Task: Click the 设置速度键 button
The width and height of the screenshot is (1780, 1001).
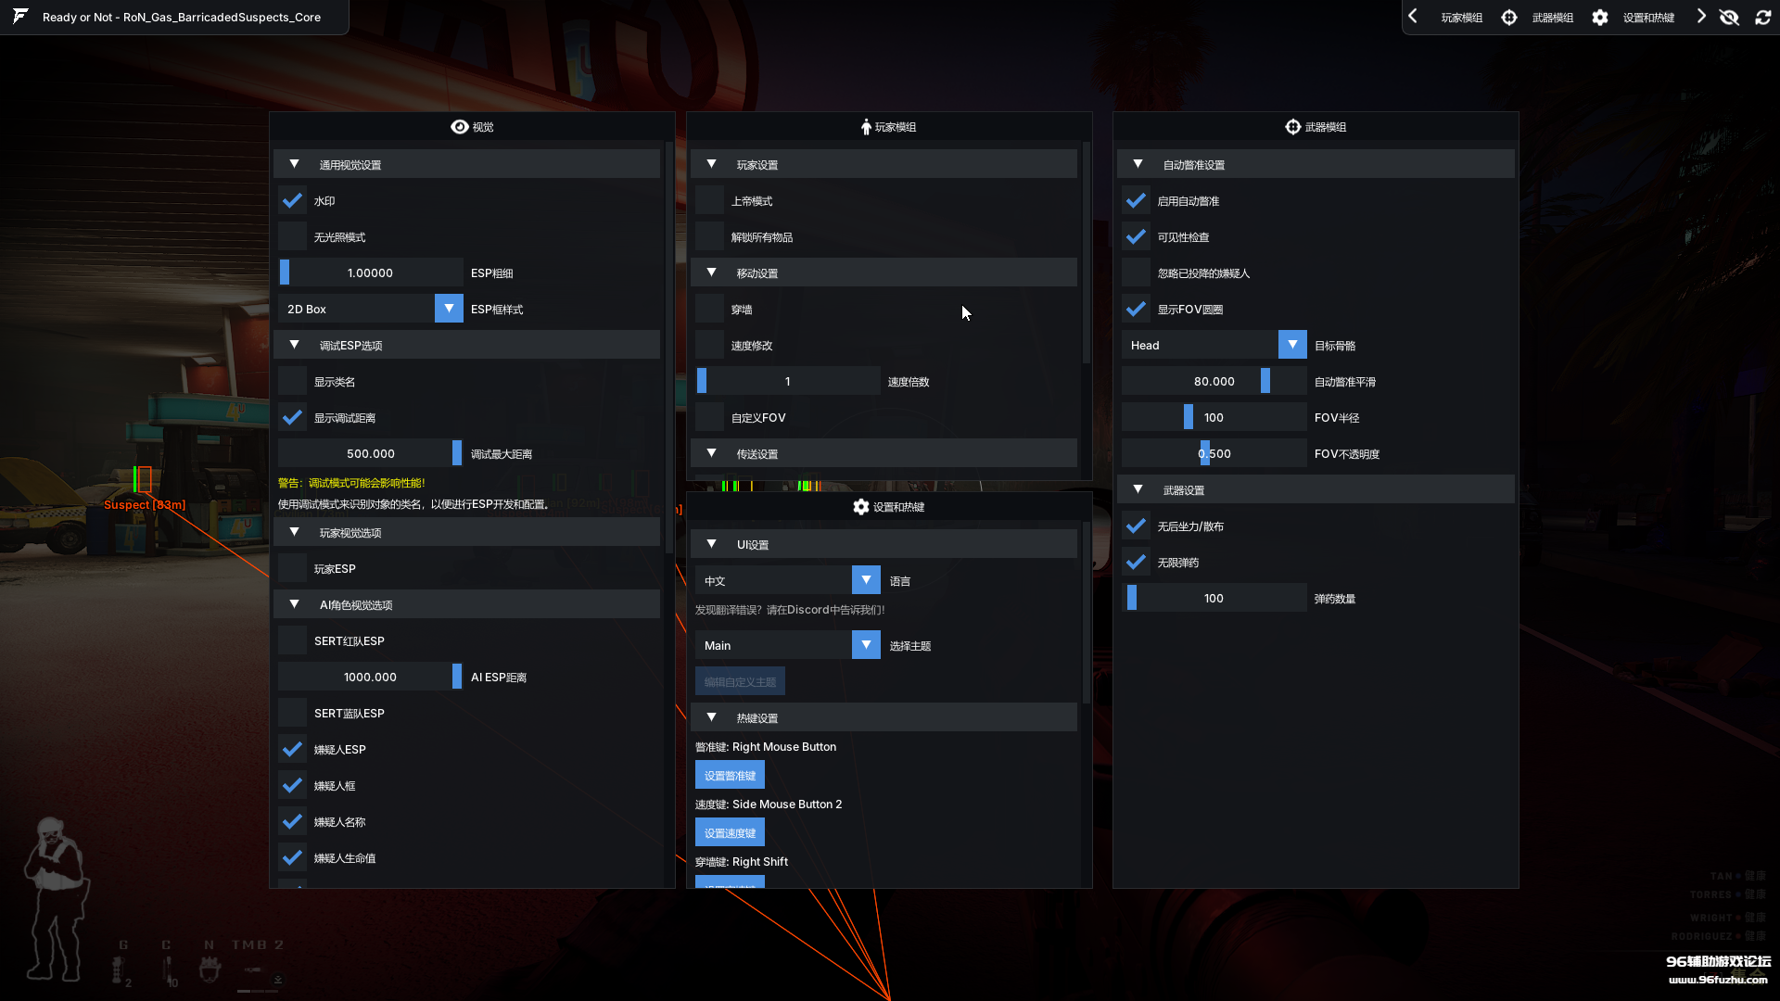Action: (x=730, y=832)
